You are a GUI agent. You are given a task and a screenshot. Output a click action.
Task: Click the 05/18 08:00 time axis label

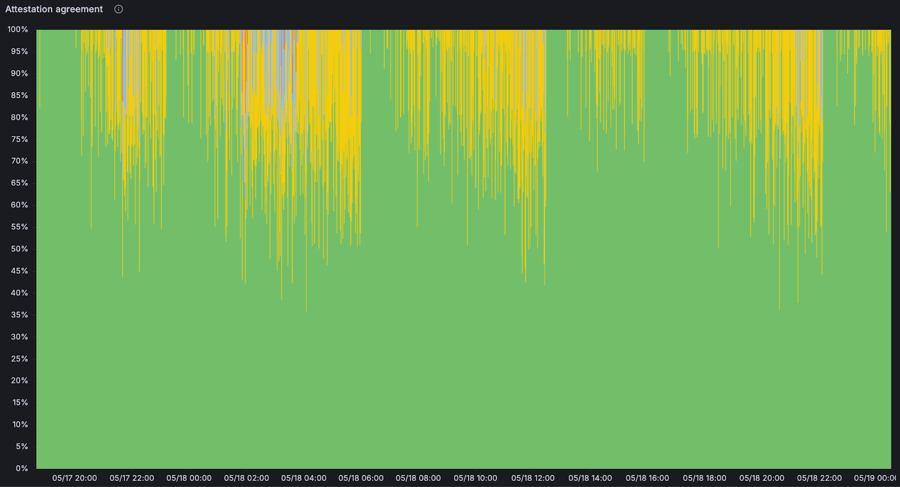click(418, 478)
